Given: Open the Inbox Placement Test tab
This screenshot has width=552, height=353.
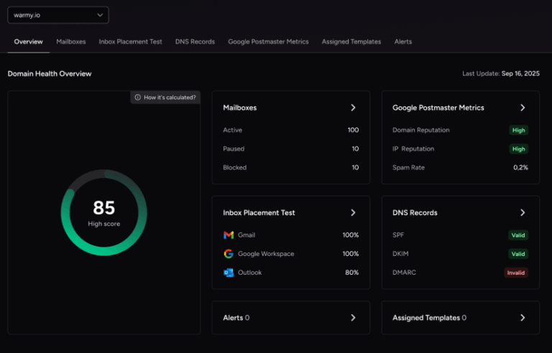Looking at the screenshot, I should pos(130,42).
